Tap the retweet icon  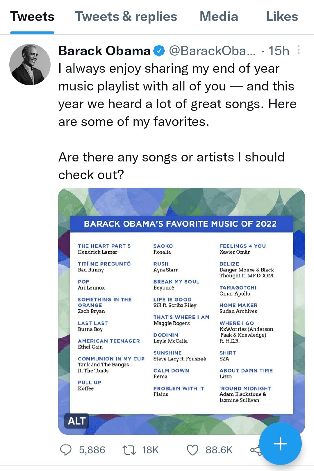(129, 450)
